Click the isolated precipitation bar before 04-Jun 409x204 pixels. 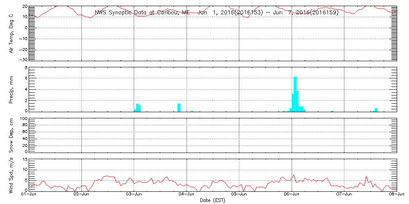coord(179,107)
